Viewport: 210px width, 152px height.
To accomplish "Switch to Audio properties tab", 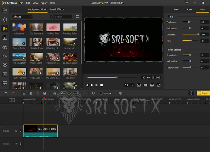I will tap(189, 10).
